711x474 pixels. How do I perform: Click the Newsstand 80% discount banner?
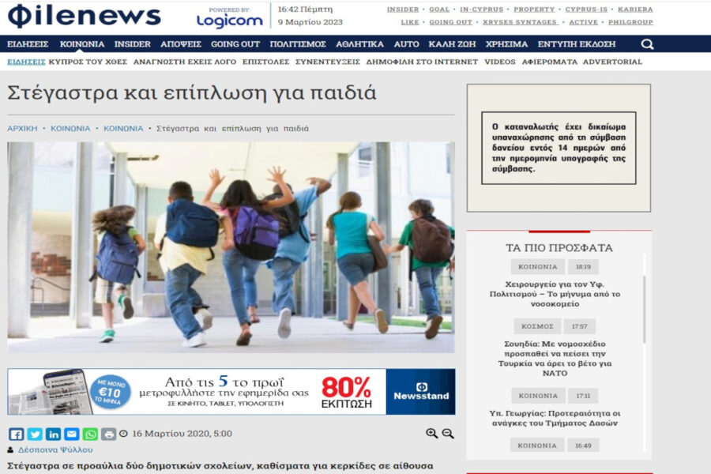coord(231,391)
